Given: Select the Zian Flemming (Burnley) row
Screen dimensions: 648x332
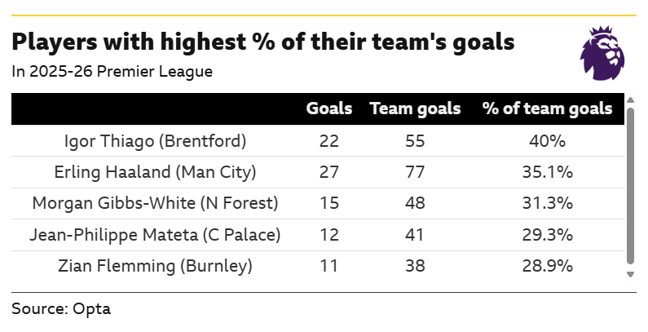Looking at the screenshot, I should (317, 266).
